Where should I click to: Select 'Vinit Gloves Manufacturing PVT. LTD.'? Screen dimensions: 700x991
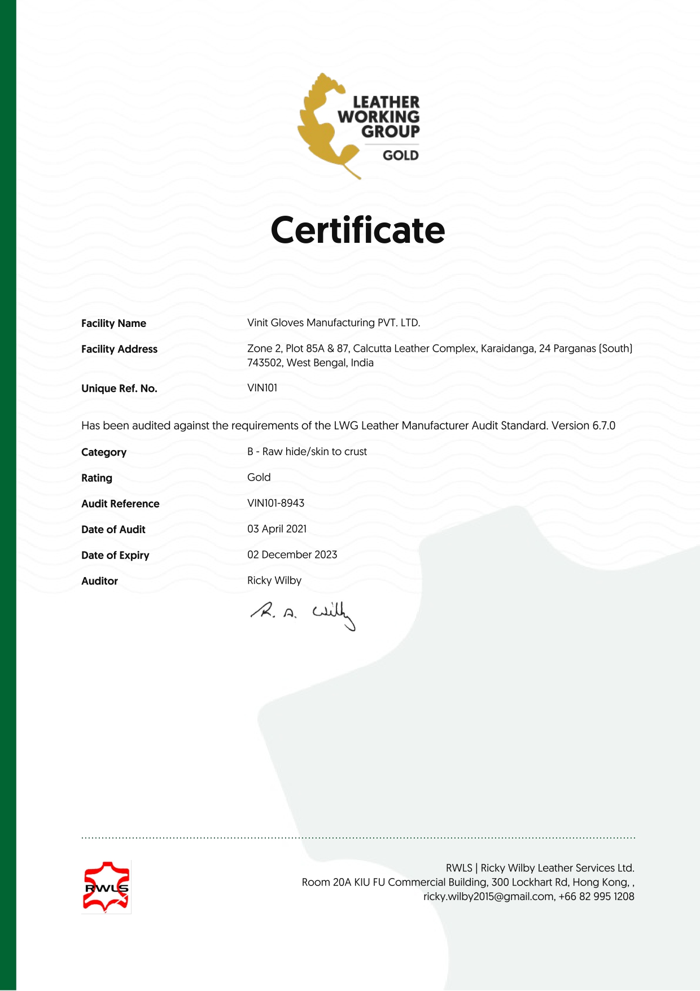coord(334,322)
